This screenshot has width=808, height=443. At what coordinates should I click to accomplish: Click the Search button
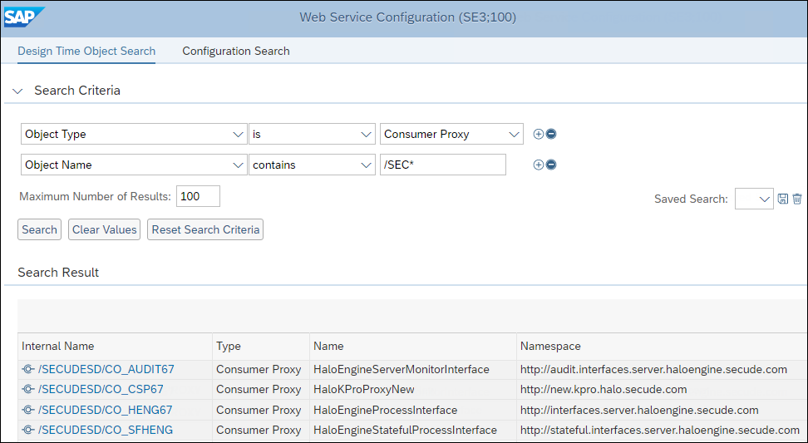(39, 229)
